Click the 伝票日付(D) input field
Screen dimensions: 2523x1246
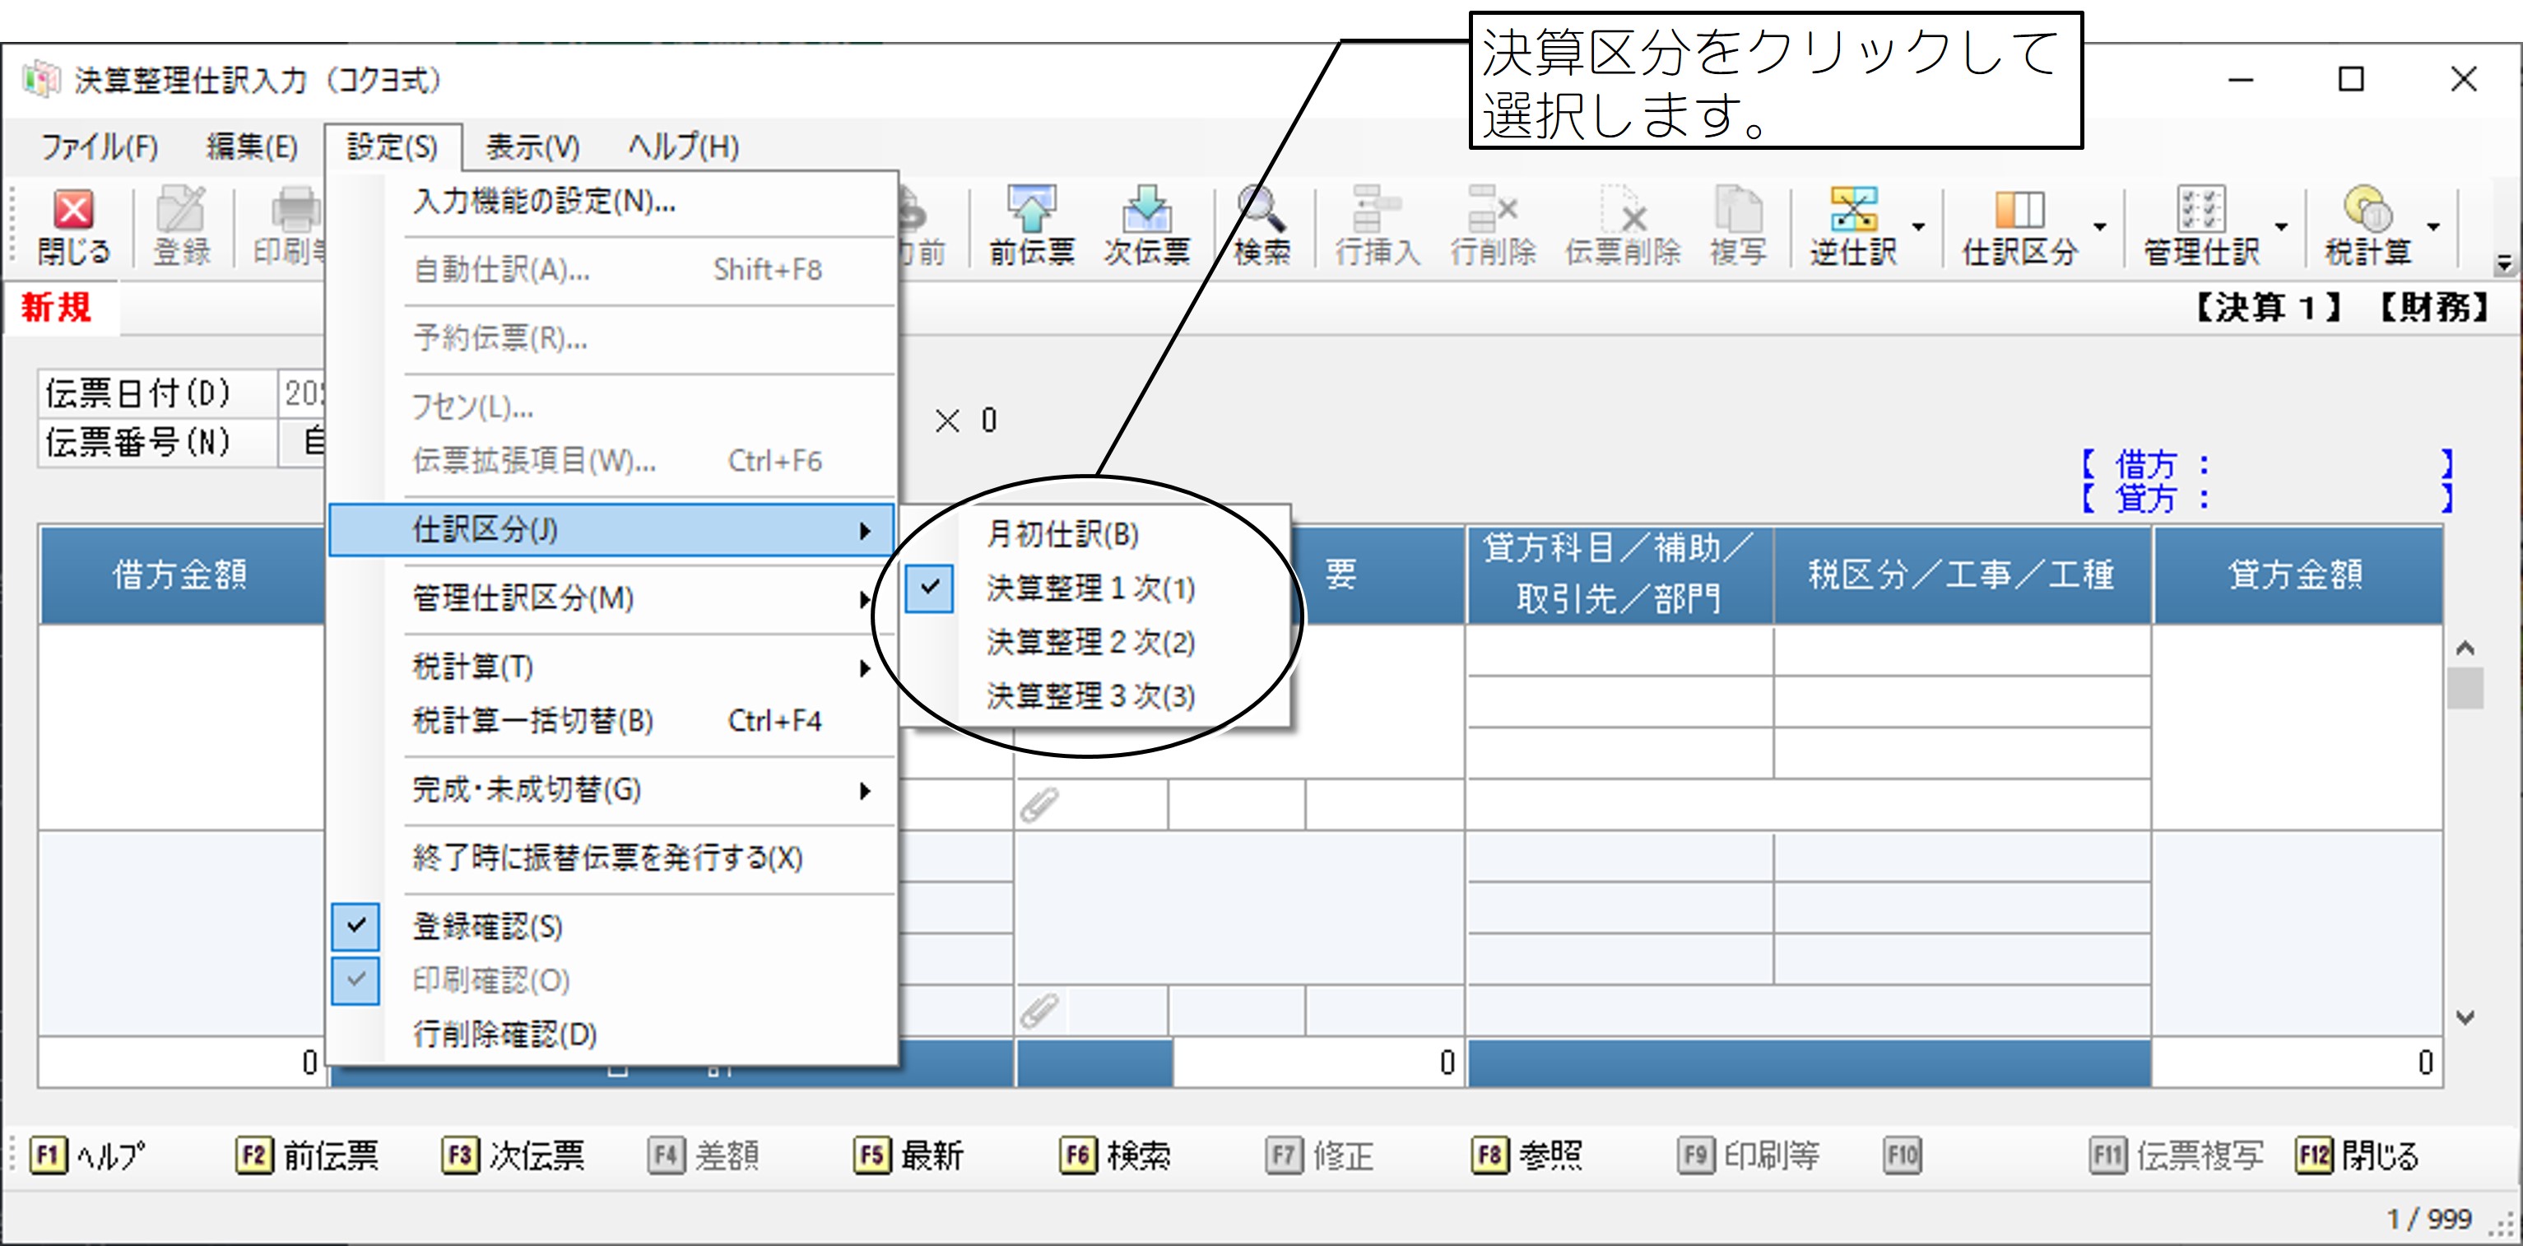pyautogui.click(x=302, y=393)
